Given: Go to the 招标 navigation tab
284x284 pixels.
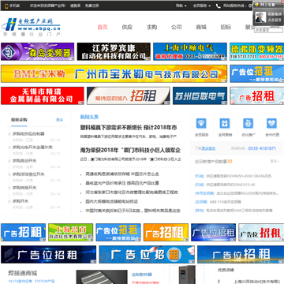Looking at the screenshot, I should tap(226, 27).
